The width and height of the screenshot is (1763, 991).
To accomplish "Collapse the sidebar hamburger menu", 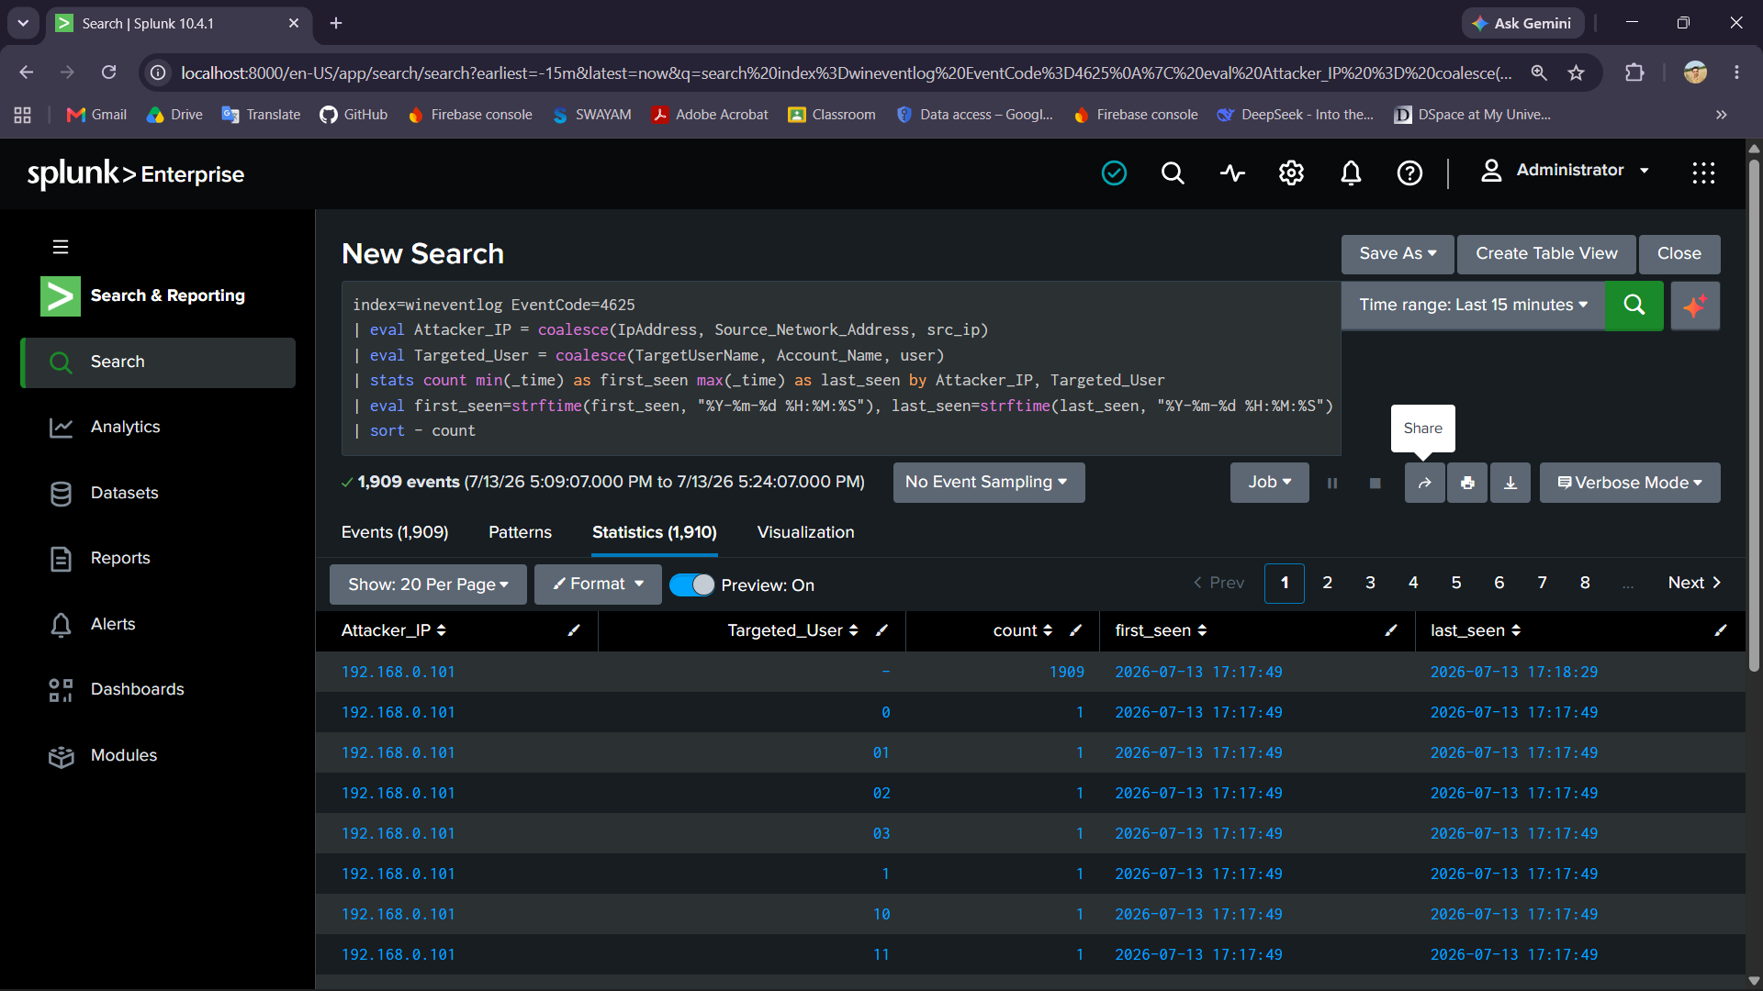I will [61, 247].
